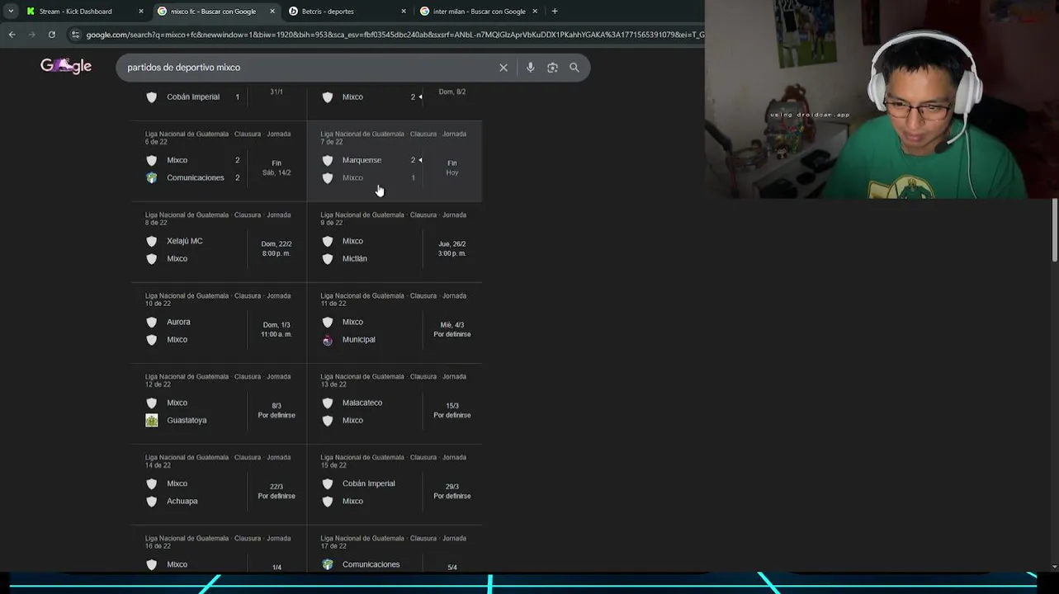Clear the search box text

[503, 68]
